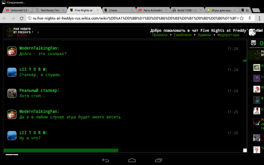Viewport: 264px width, 165px height.
Task: Bookmark the page with the star icon
Action: click(x=242, y=18)
